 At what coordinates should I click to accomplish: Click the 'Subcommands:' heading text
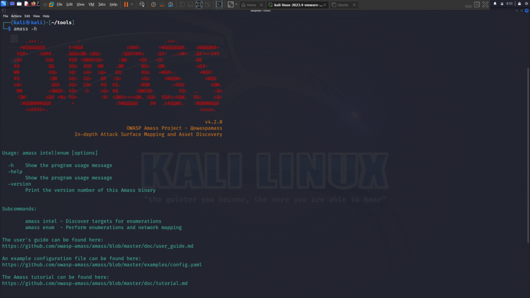click(19, 209)
